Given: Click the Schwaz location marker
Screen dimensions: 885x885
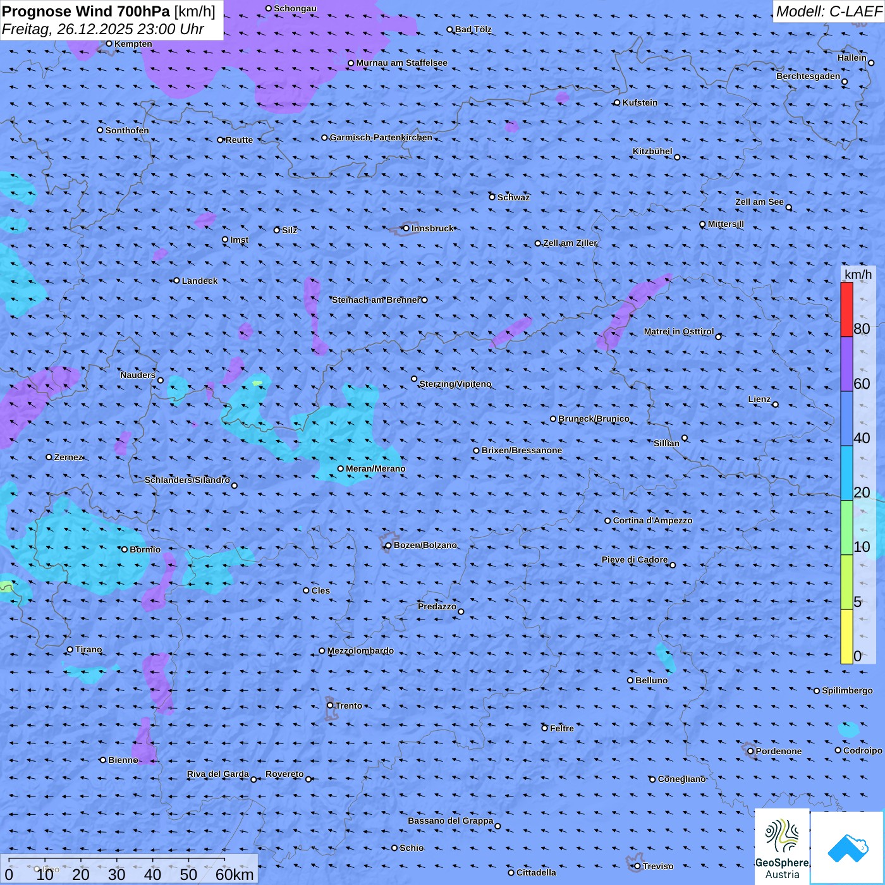Looking at the screenshot, I should tap(492, 197).
